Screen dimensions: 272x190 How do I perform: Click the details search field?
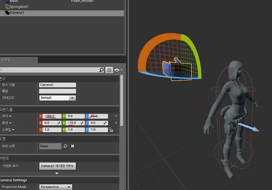[49, 70]
